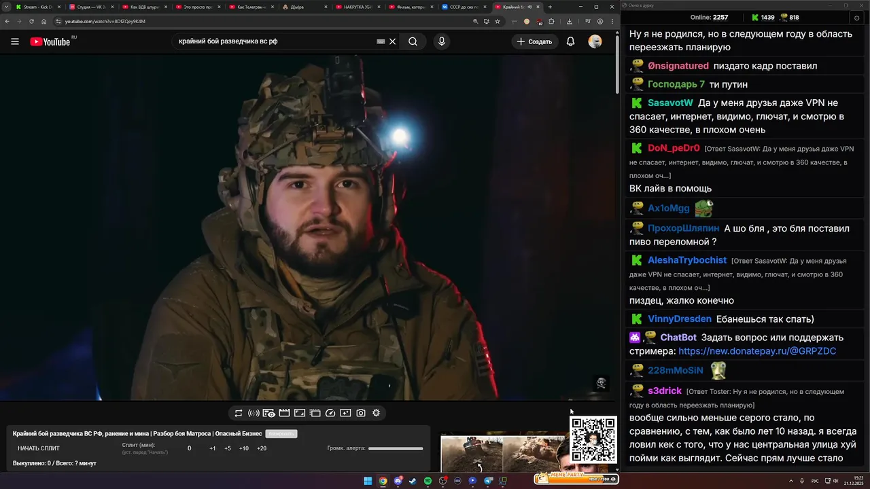Click the QR code overlay

click(x=593, y=439)
